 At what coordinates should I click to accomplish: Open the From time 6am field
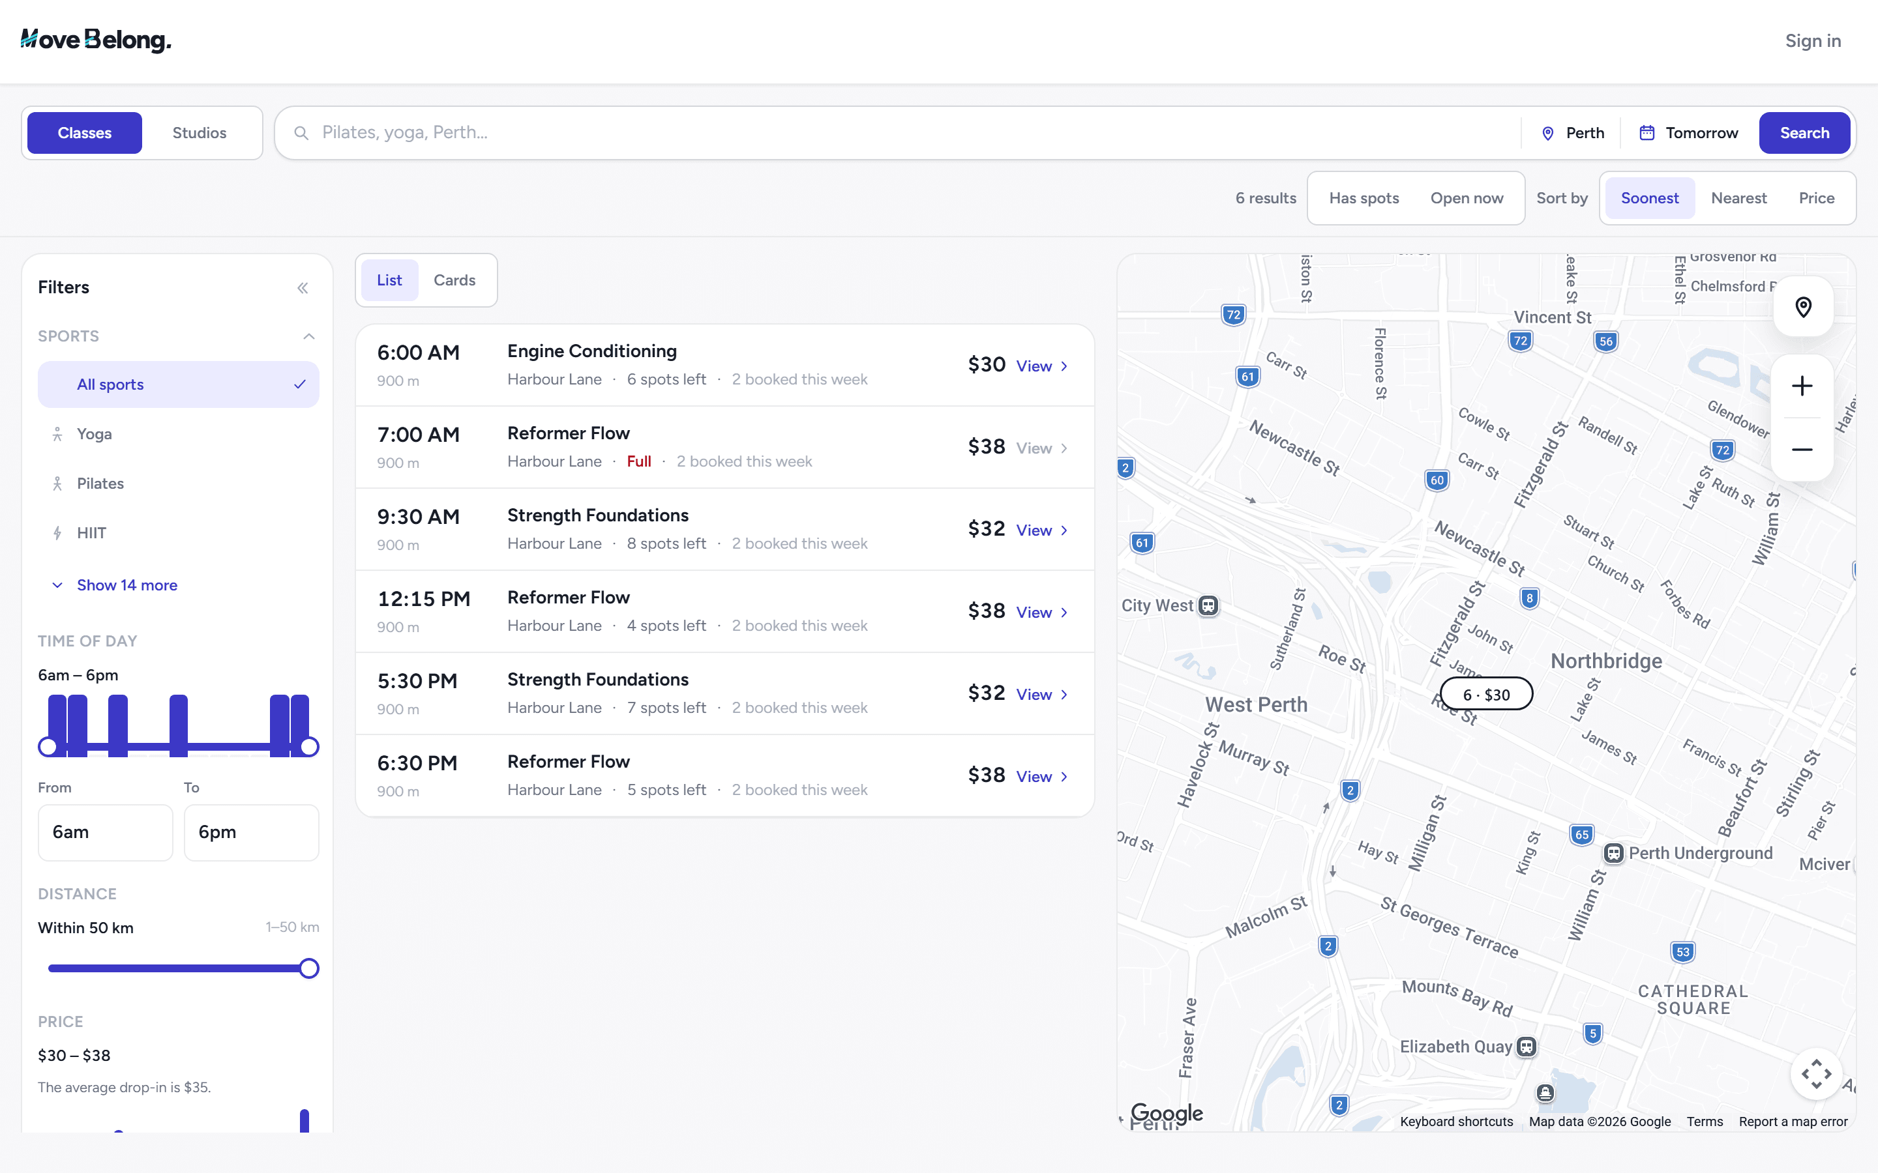pos(106,832)
